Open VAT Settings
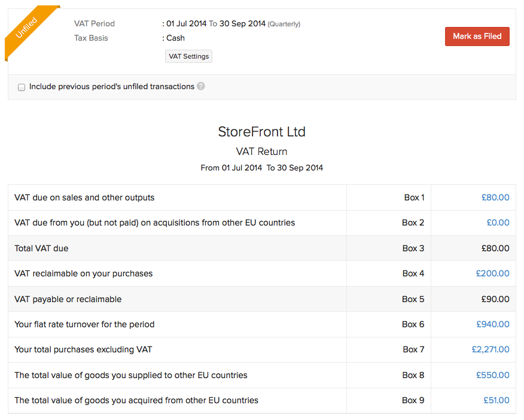 [188, 56]
